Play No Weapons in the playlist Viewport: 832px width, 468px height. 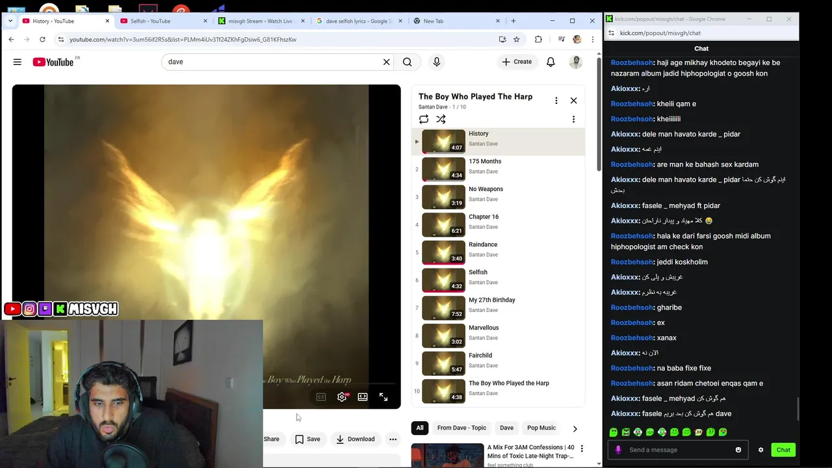click(499, 197)
